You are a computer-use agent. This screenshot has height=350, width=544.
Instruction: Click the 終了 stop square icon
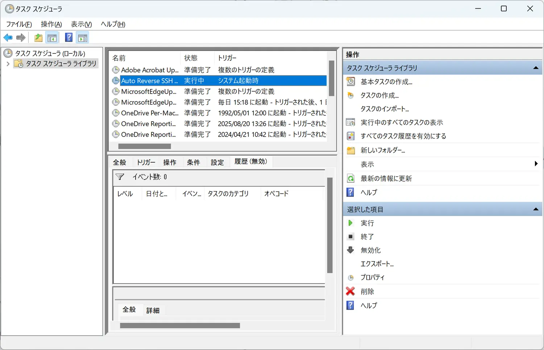click(x=350, y=236)
